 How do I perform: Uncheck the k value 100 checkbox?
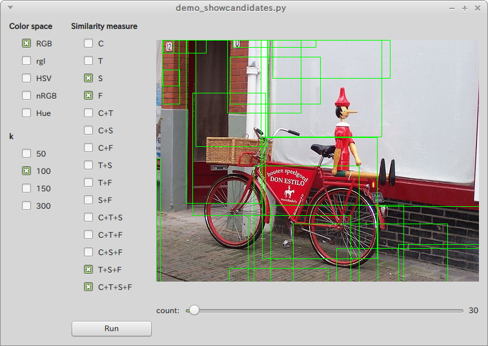pos(26,171)
